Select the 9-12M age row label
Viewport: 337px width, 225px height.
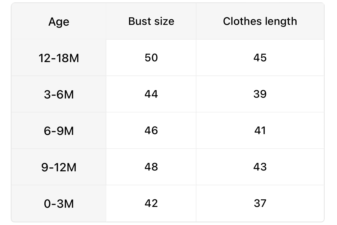tap(59, 167)
